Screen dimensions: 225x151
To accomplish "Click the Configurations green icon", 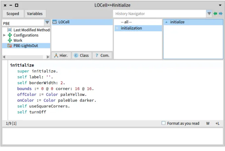I will coord(10,35).
